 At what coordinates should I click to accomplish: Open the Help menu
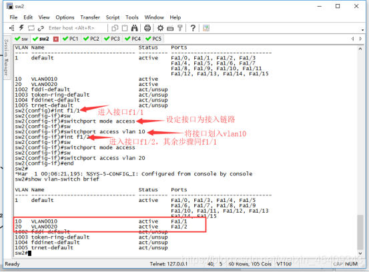tap(175, 17)
